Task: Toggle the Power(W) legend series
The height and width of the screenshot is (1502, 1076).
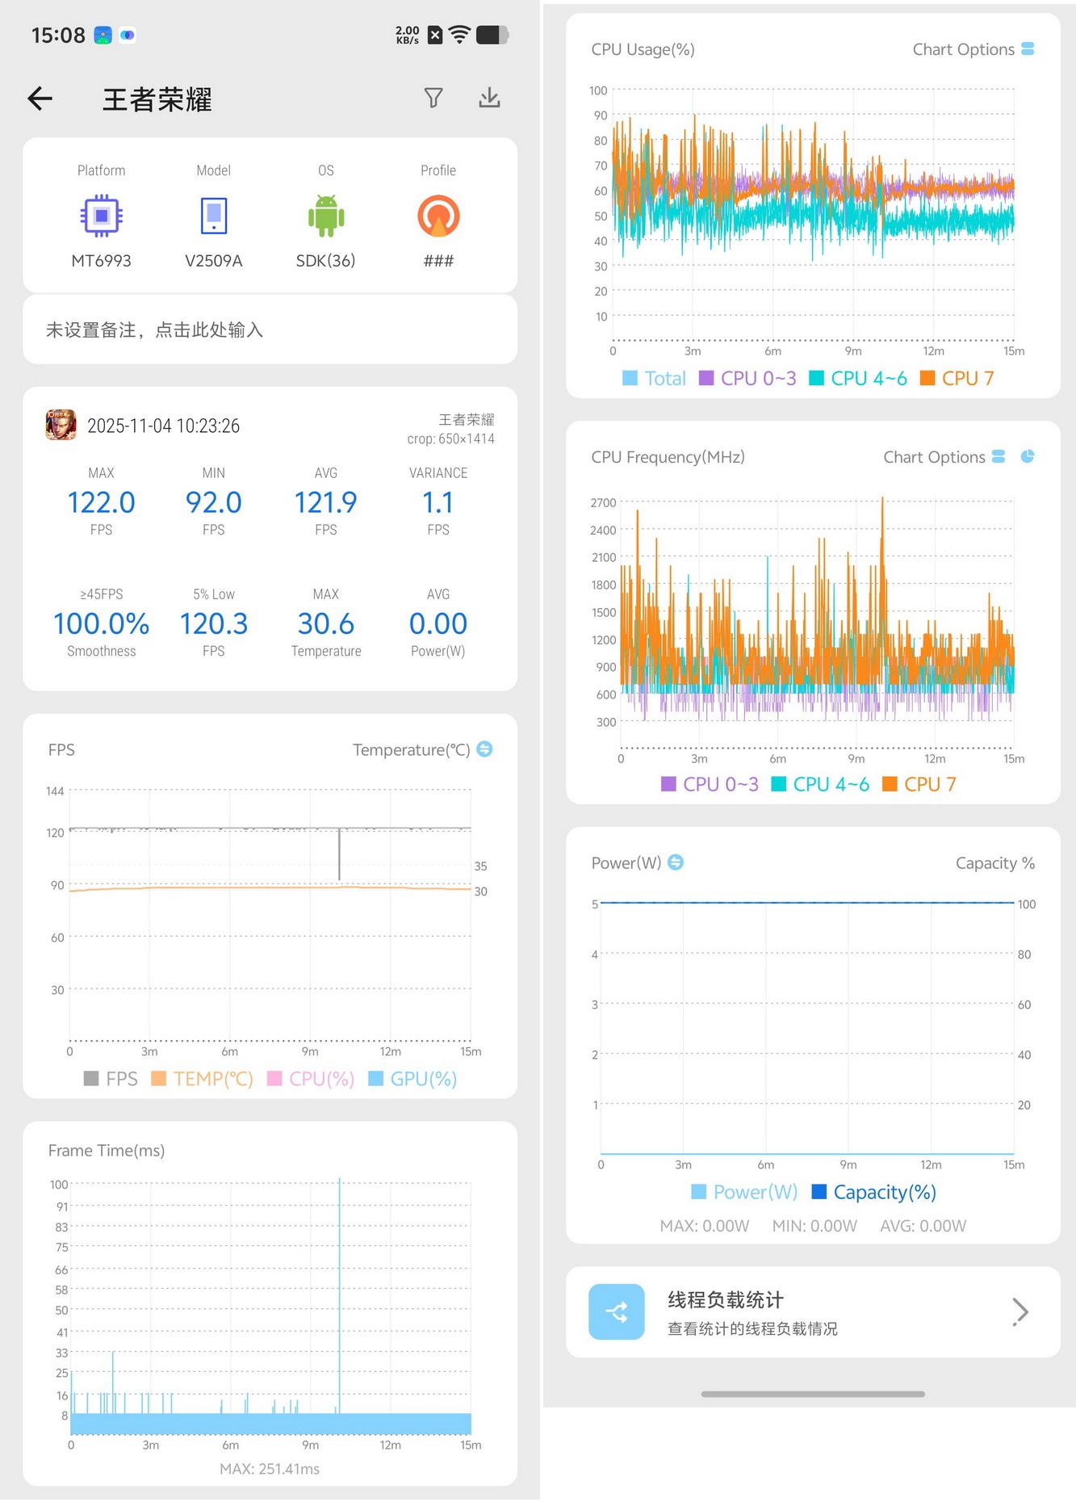Action: (744, 1192)
